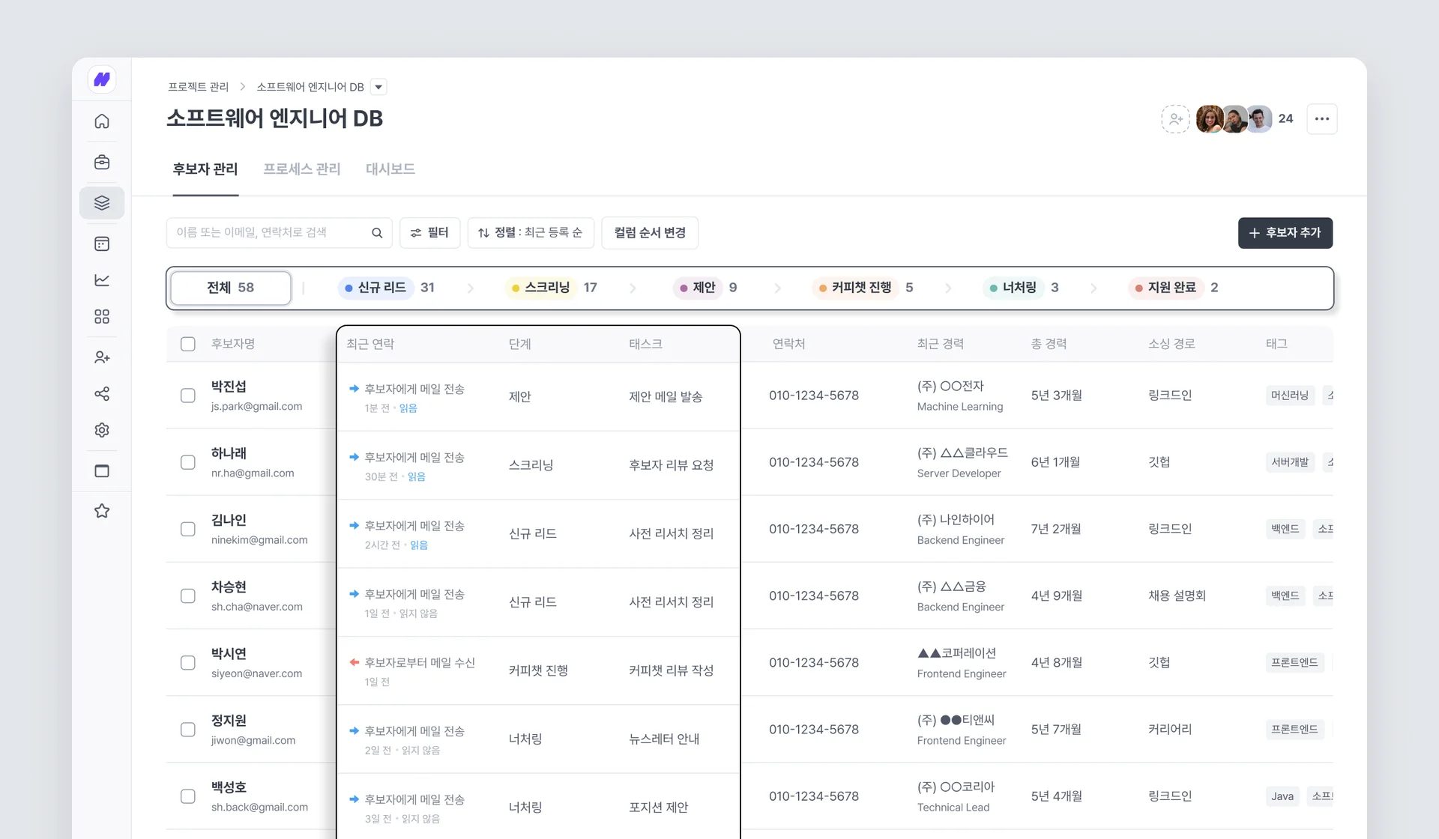1439x839 pixels.
Task: Click the star favorites sidebar icon
Action: tap(102, 511)
